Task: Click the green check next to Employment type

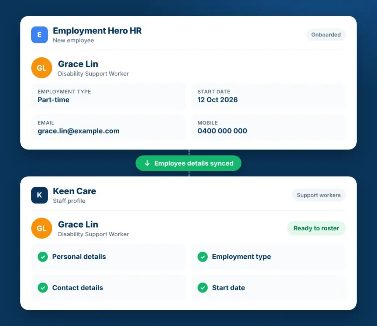Action: [x=203, y=257]
